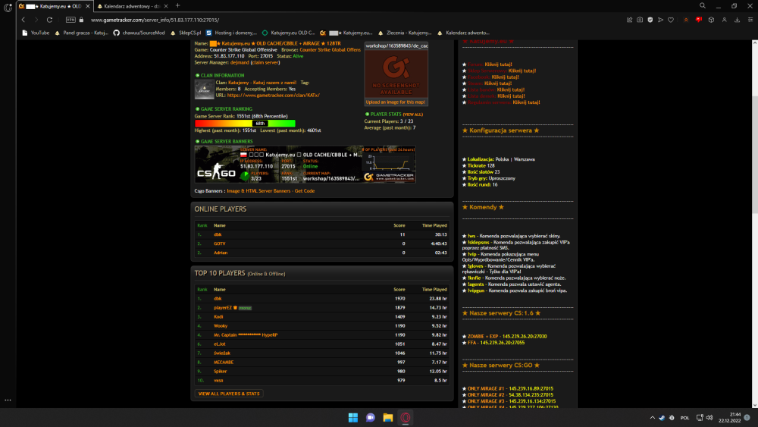Click the No Screenshot Available map image
758x427 pixels.
coord(396,74)
